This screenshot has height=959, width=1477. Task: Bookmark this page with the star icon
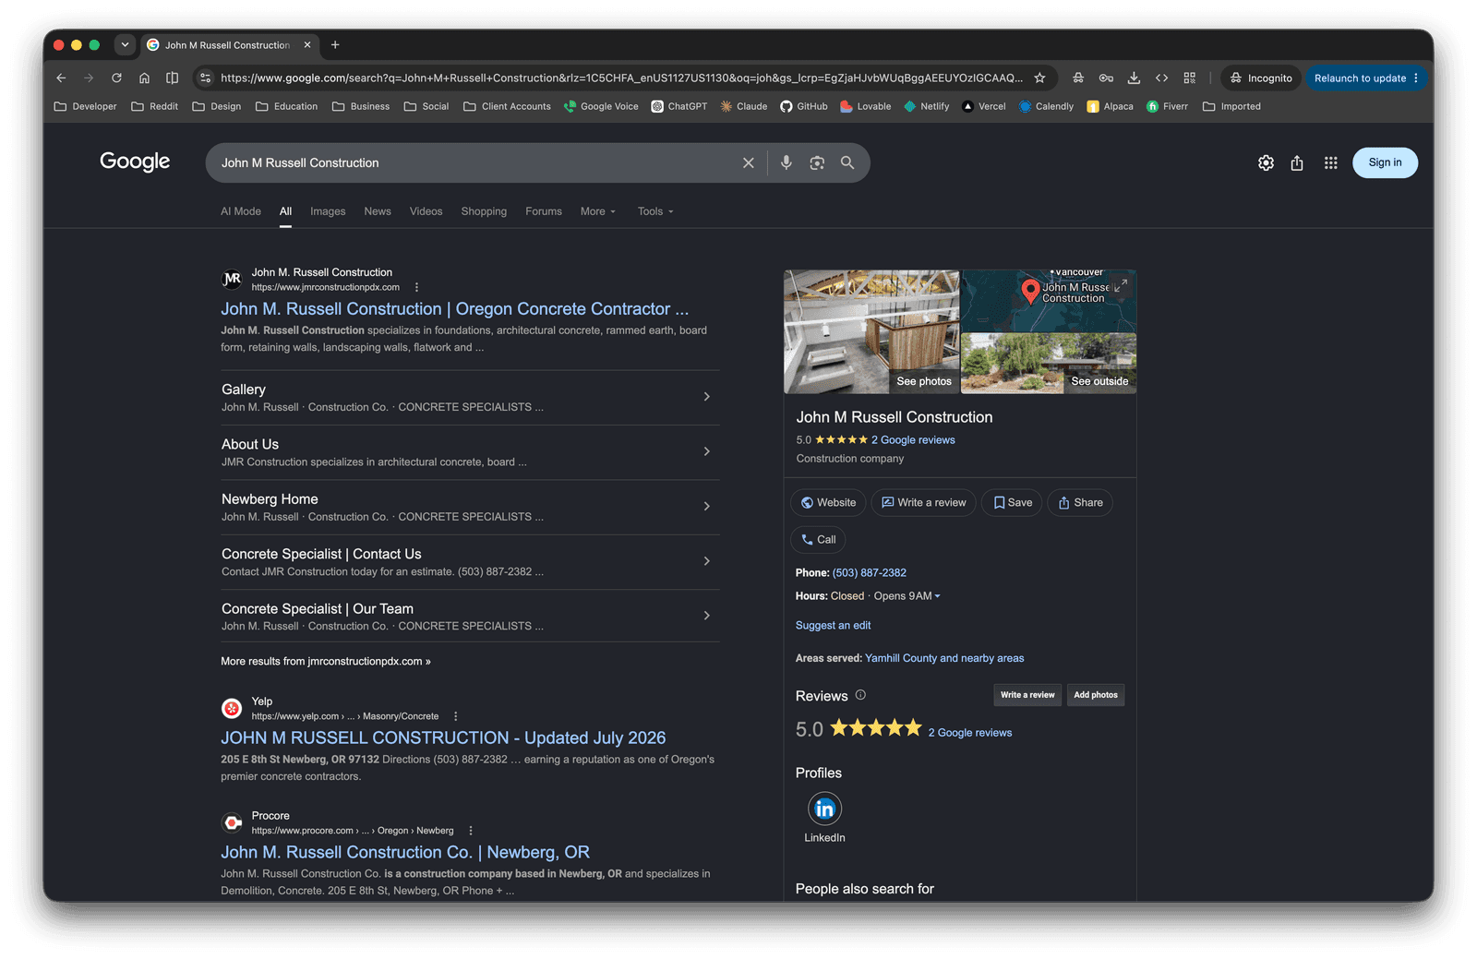pos(1039,78)
